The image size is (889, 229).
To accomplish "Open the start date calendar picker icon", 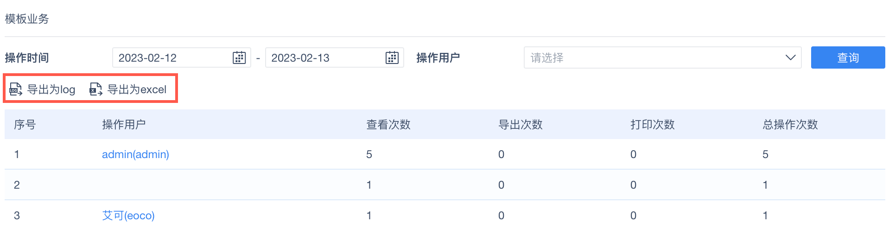I will click(239, 58).
